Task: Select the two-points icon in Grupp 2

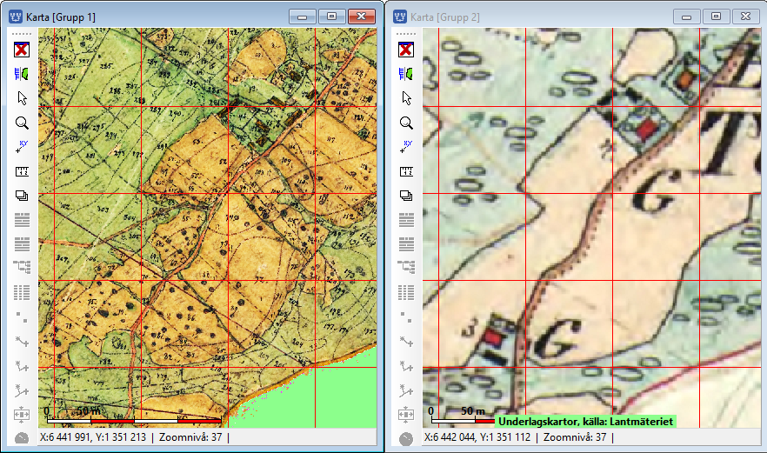Action: pyautogui.click(x=406, y=317)
